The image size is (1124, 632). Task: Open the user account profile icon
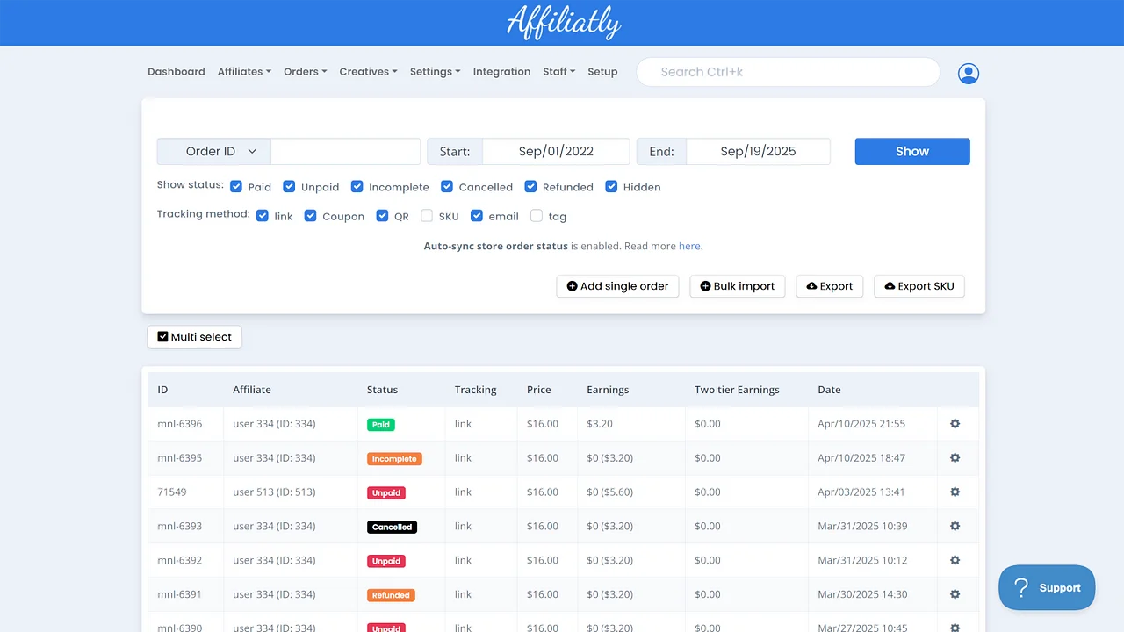968,74
